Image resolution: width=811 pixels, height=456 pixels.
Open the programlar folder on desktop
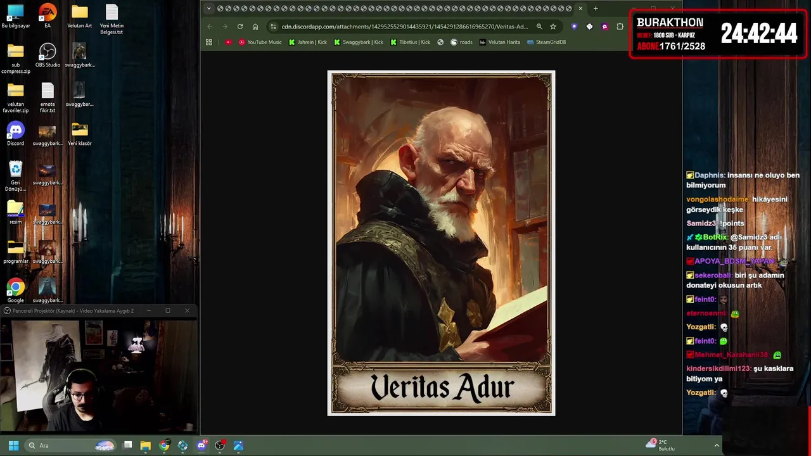click(x=16, y=252)
